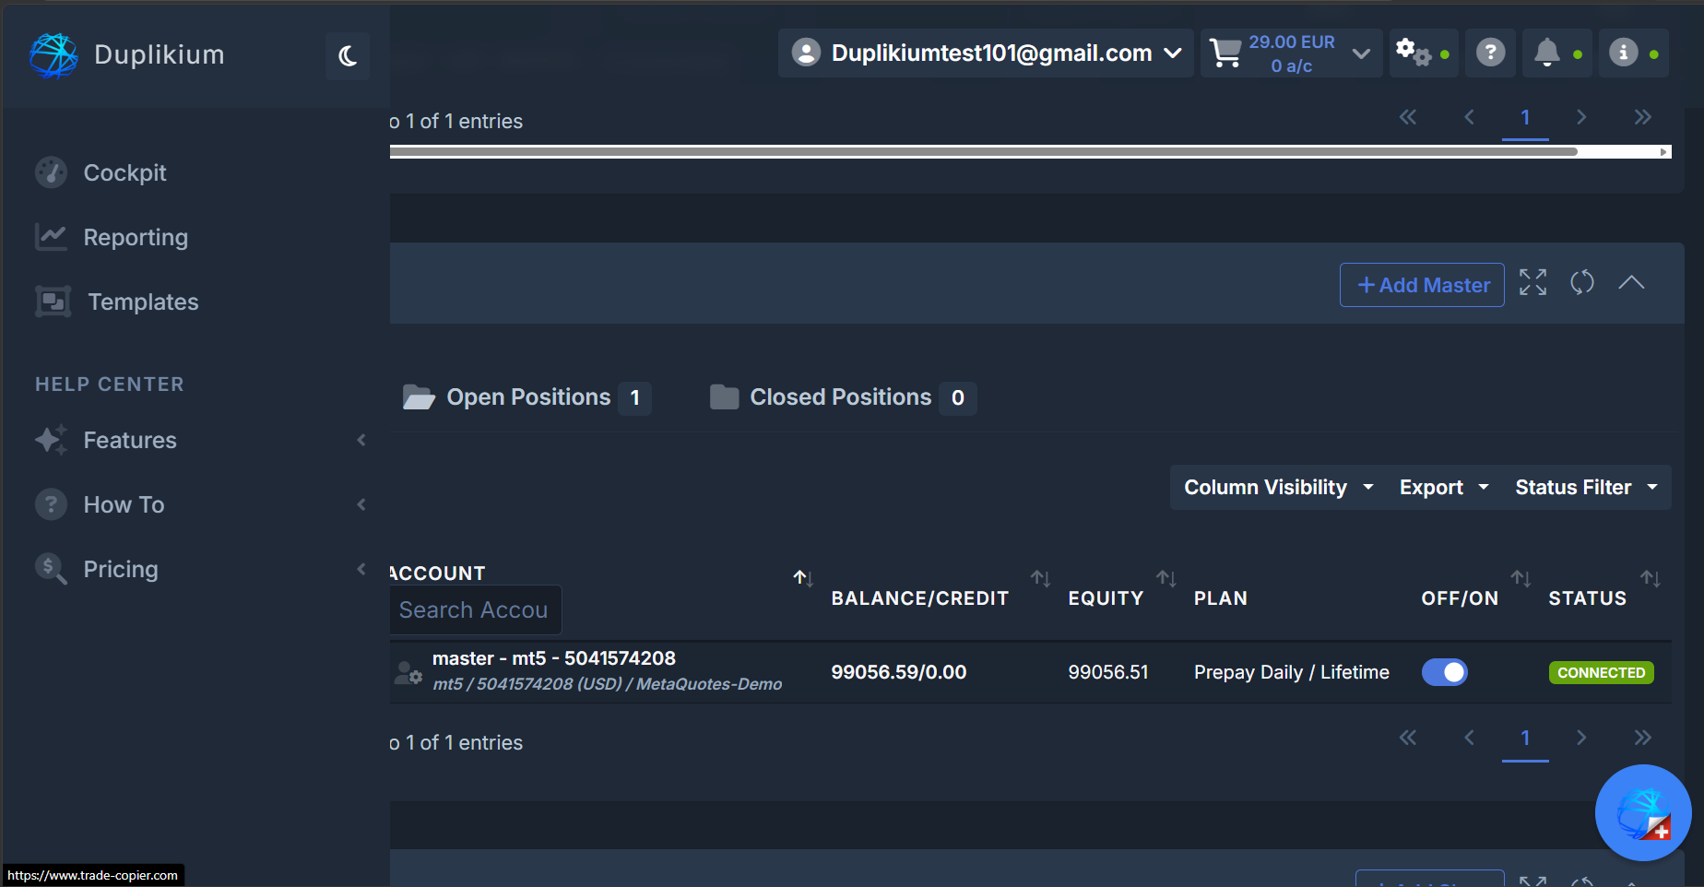The height and width of the screenshot is (887, 1704).
Task: Click the Pricing dollar magnifier icon
Action: [52, 569]
